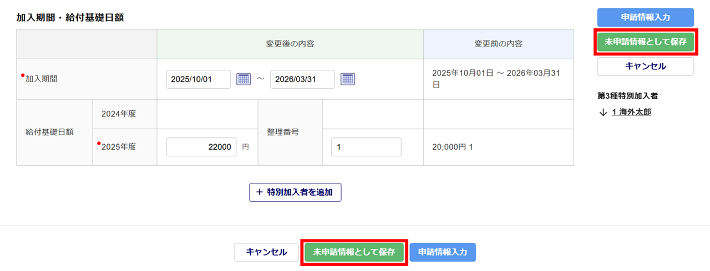Focus the start date field 2025/10/01
Viewport: 710px width, 271px height.
tap(198, 79)
